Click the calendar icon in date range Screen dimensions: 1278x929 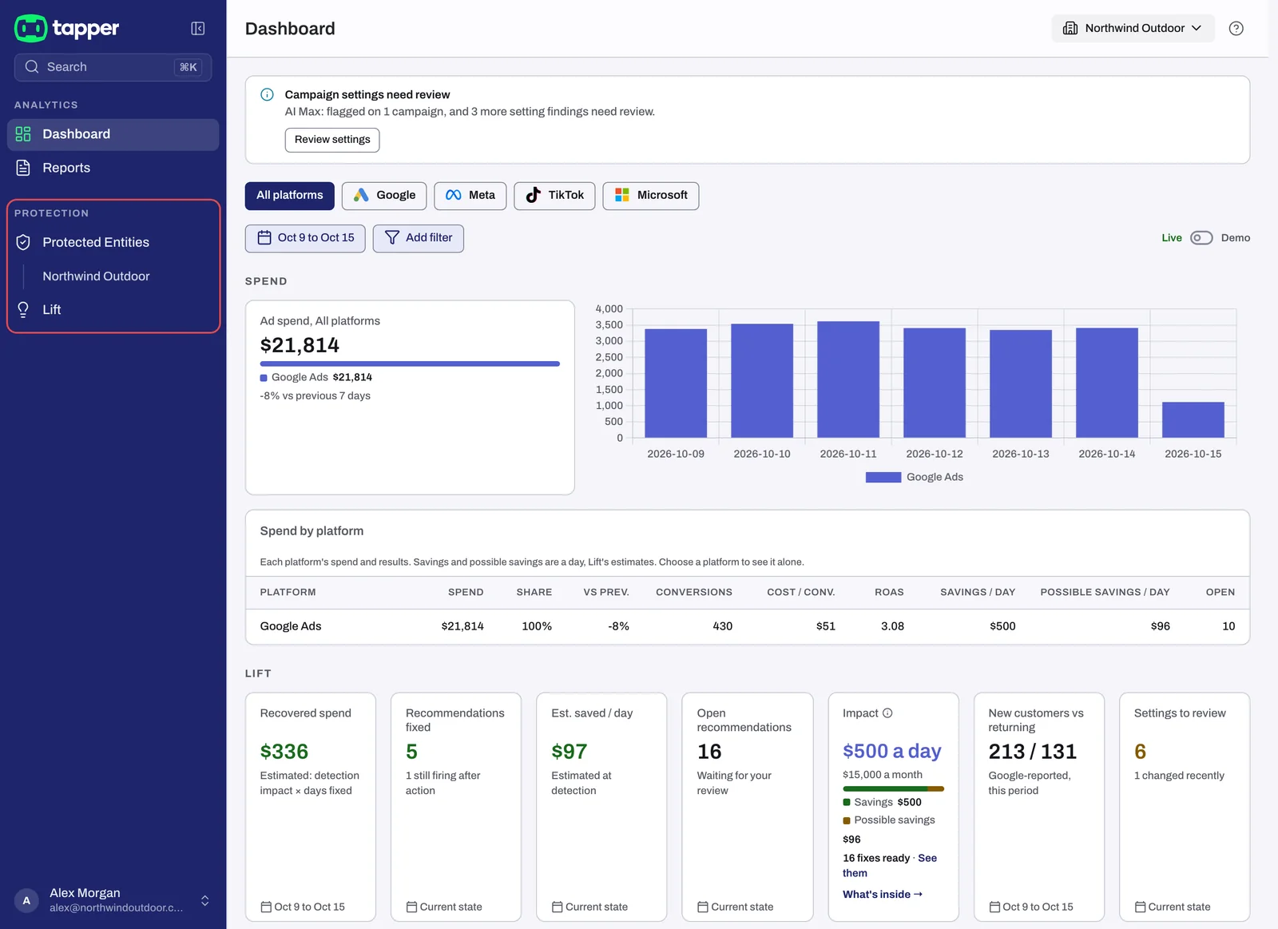[x=264, y=238]
